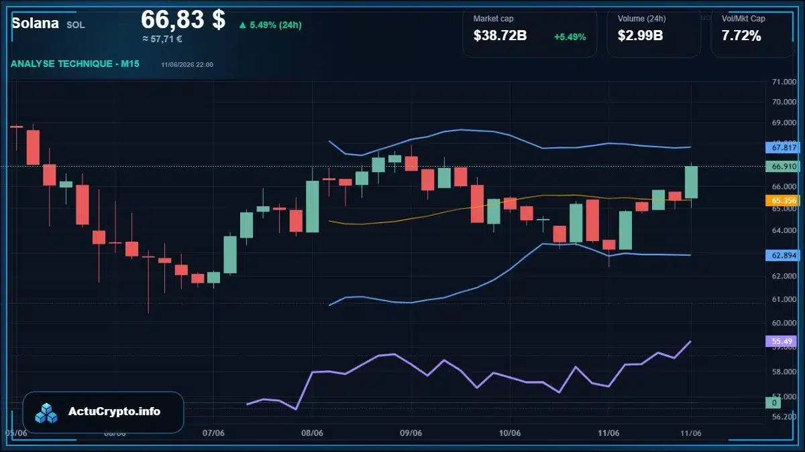Click the 10/06 date axis marker
The width and height of the screenshot is (805, 452).
point(510,433)
